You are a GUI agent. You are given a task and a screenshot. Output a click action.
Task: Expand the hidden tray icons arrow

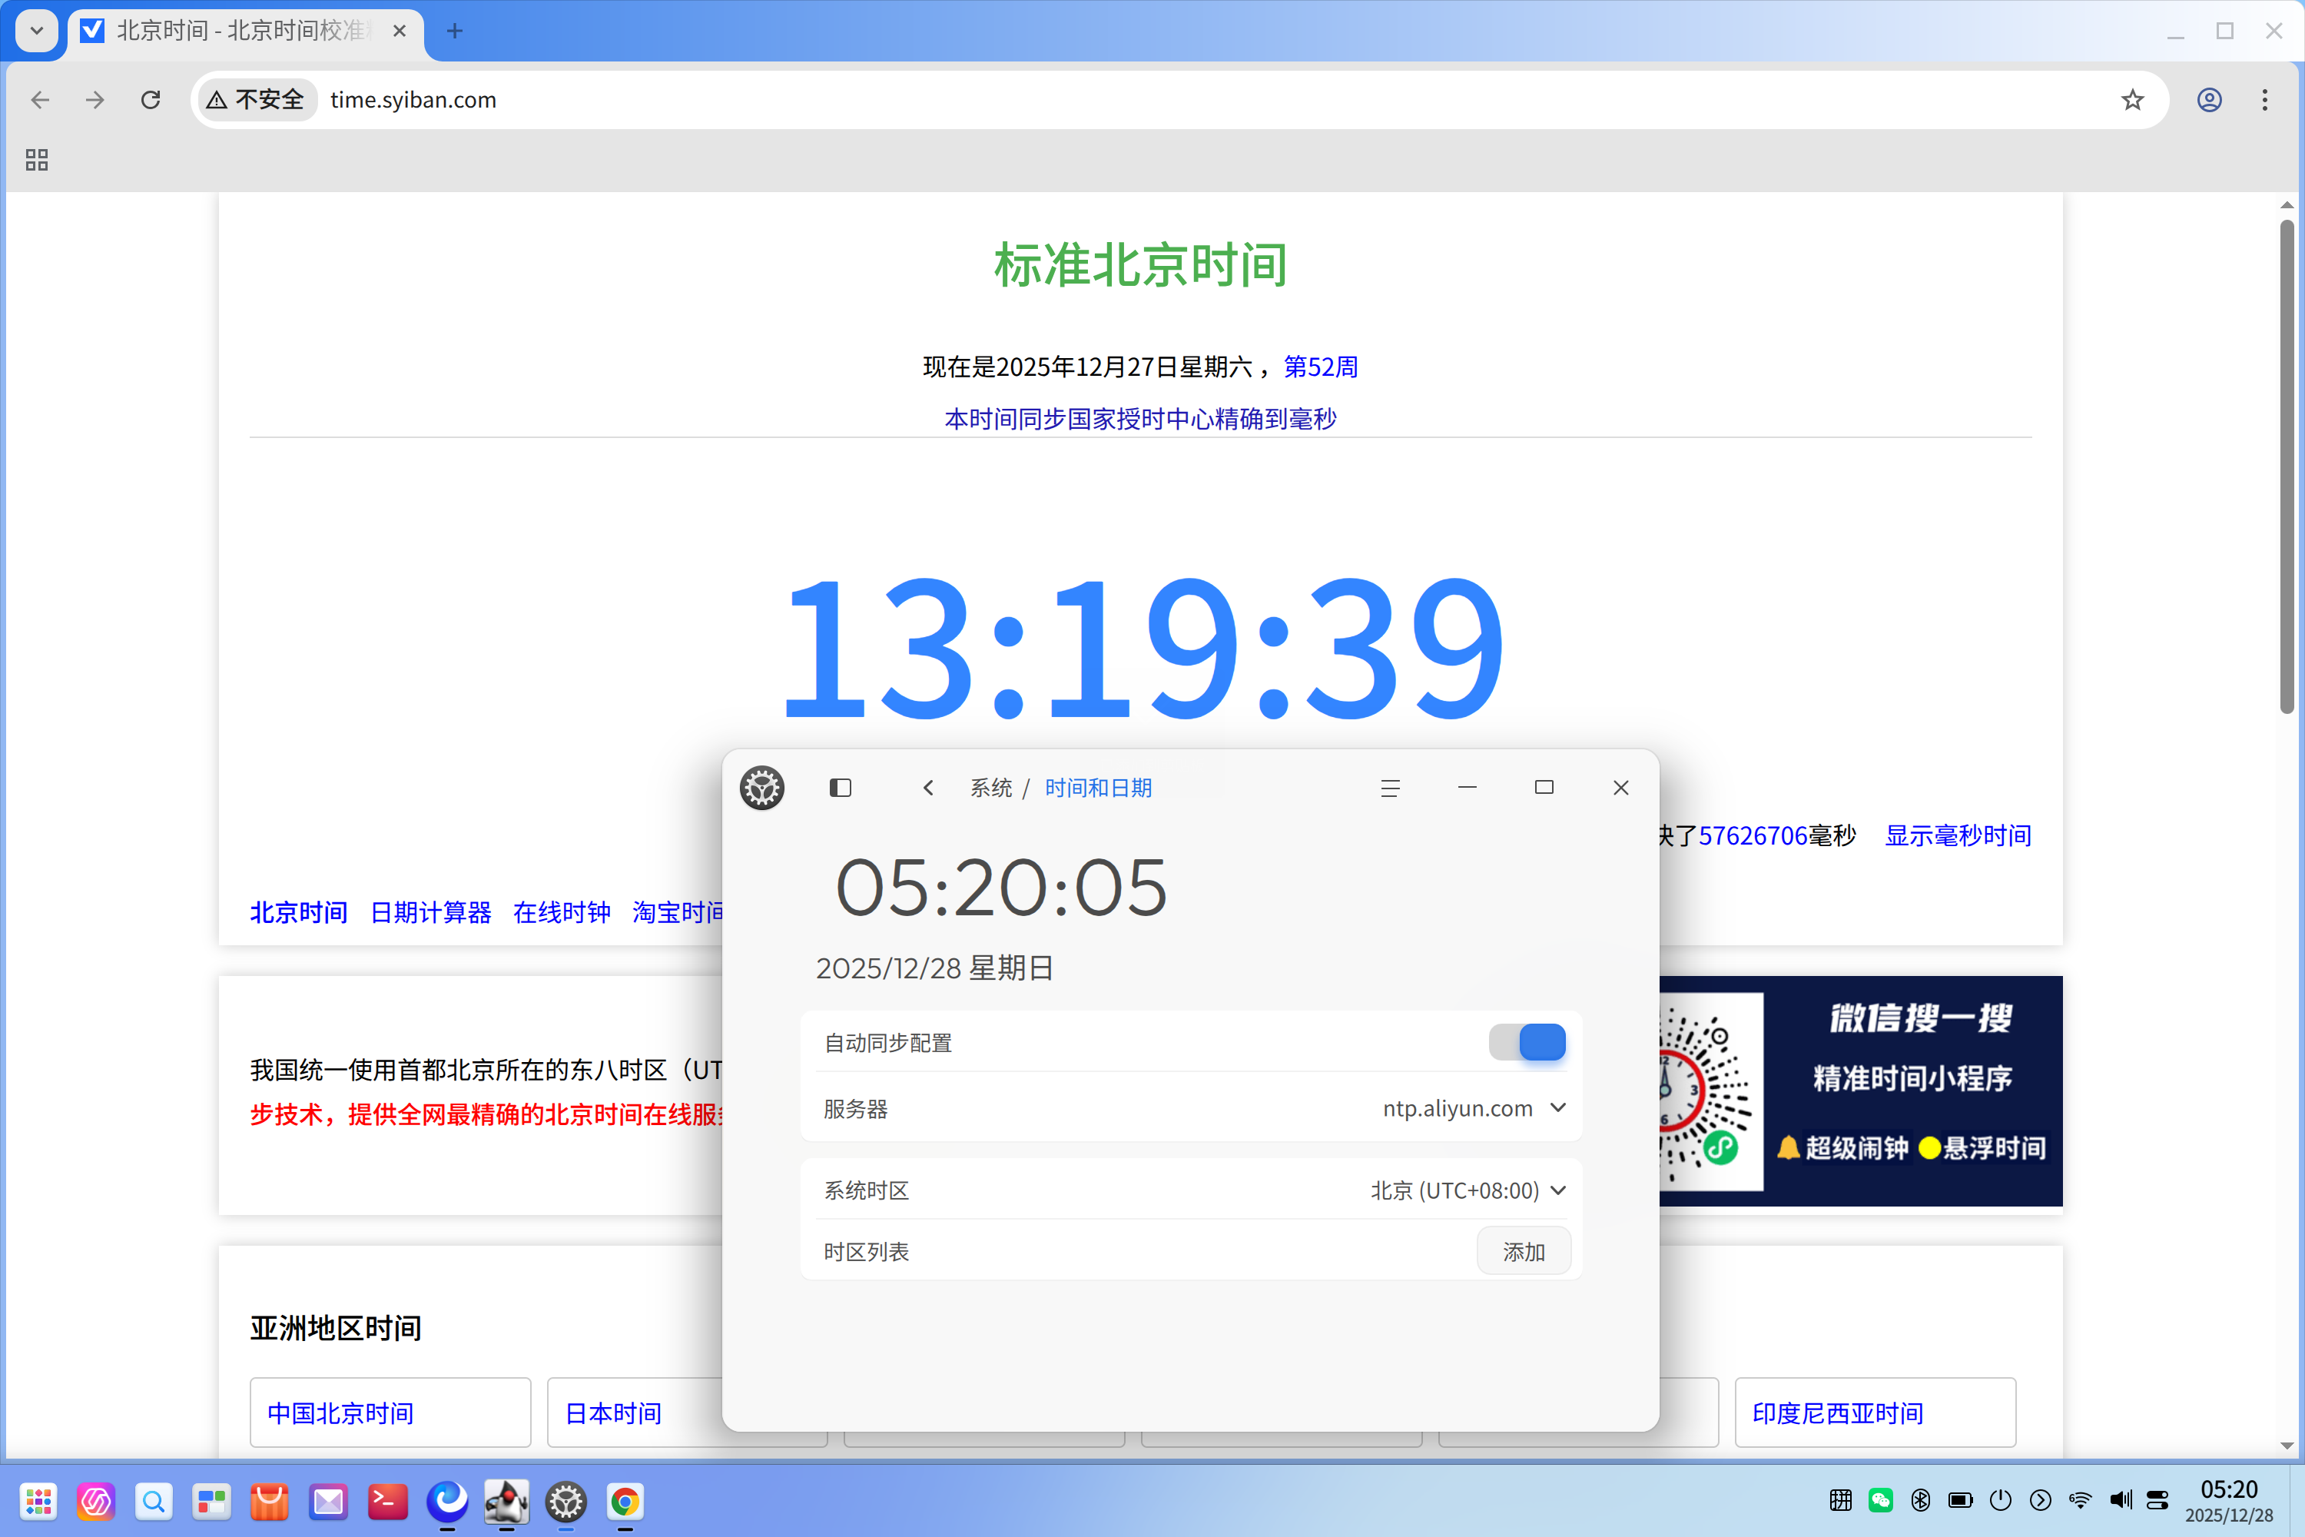click(x=2039, y=1500)
